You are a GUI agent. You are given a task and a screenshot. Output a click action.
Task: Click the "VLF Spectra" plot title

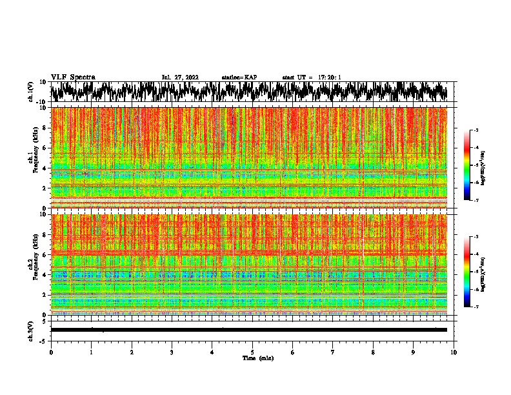pos(73,77)
